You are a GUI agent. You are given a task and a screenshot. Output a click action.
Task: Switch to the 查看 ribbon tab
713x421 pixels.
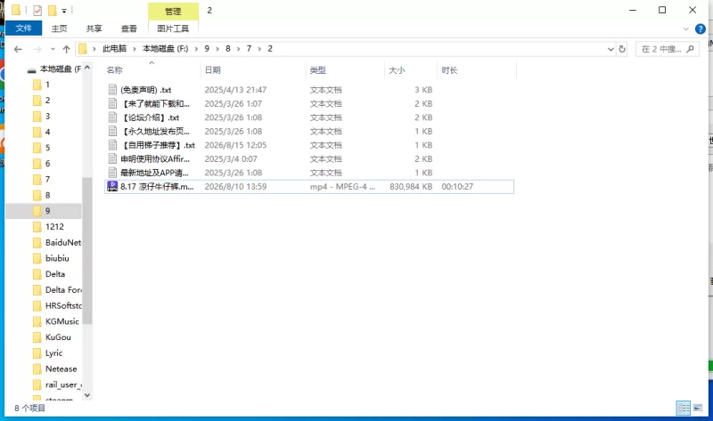tap(128, 28)
